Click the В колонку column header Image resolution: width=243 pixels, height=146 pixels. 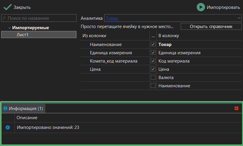pos(199,36)
